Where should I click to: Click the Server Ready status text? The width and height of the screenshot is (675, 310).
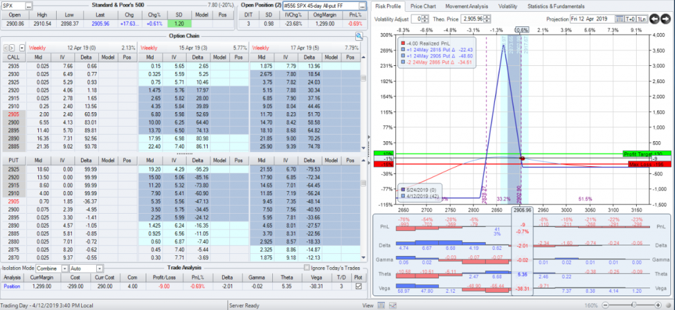244,305
